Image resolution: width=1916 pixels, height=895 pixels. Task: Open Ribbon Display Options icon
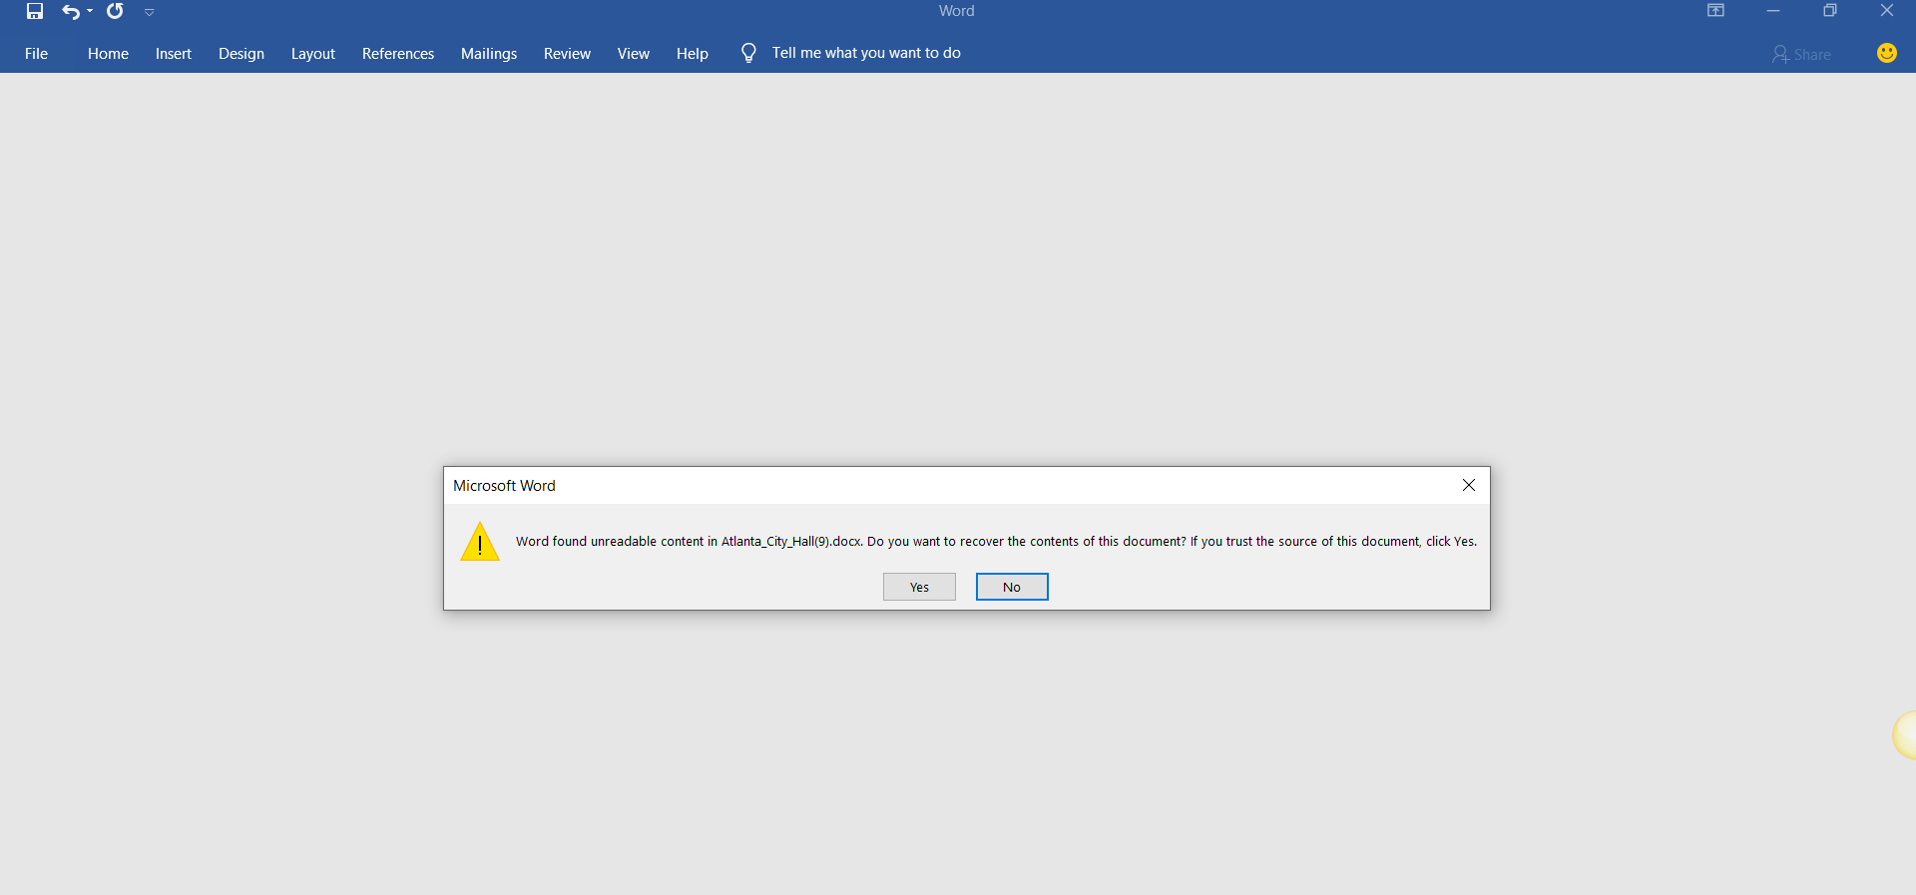coord(1716,11)
